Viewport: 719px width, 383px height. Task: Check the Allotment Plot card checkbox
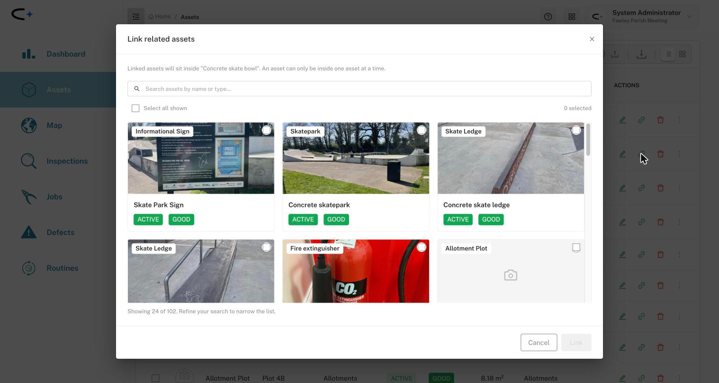pyautogui.click(x=576, y=247)
